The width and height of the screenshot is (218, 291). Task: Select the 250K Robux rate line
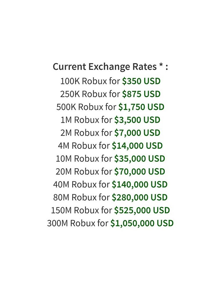click(110, 94)
